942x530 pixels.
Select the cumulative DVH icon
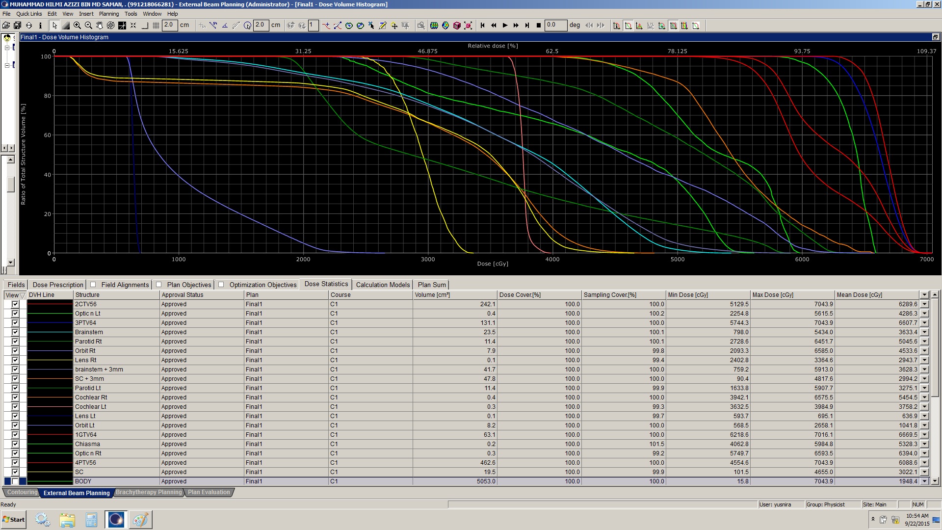pyautogui.click(x=628, y=26)
